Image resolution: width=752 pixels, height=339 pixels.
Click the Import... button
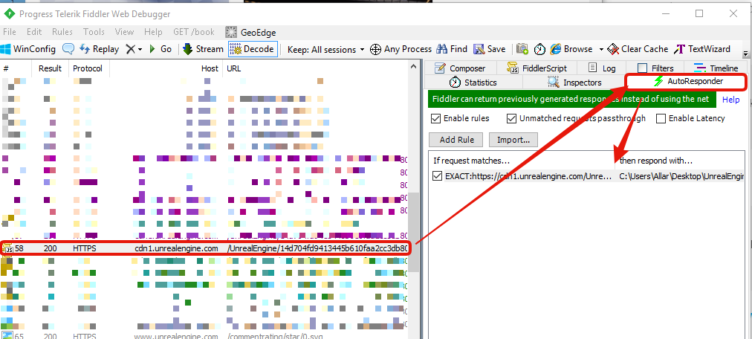(x=513, y=140)
